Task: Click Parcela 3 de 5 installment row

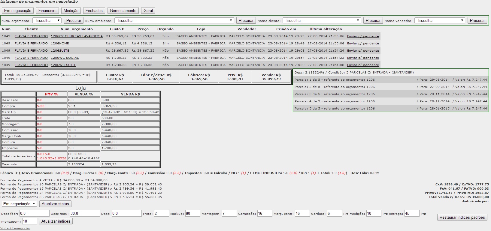Action: [391, 94]
